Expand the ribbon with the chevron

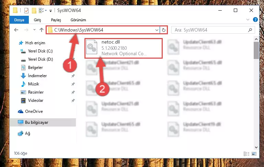click(248, 20)
